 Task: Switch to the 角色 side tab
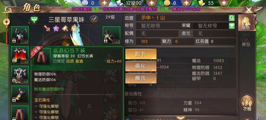click(x=247, y=22)
